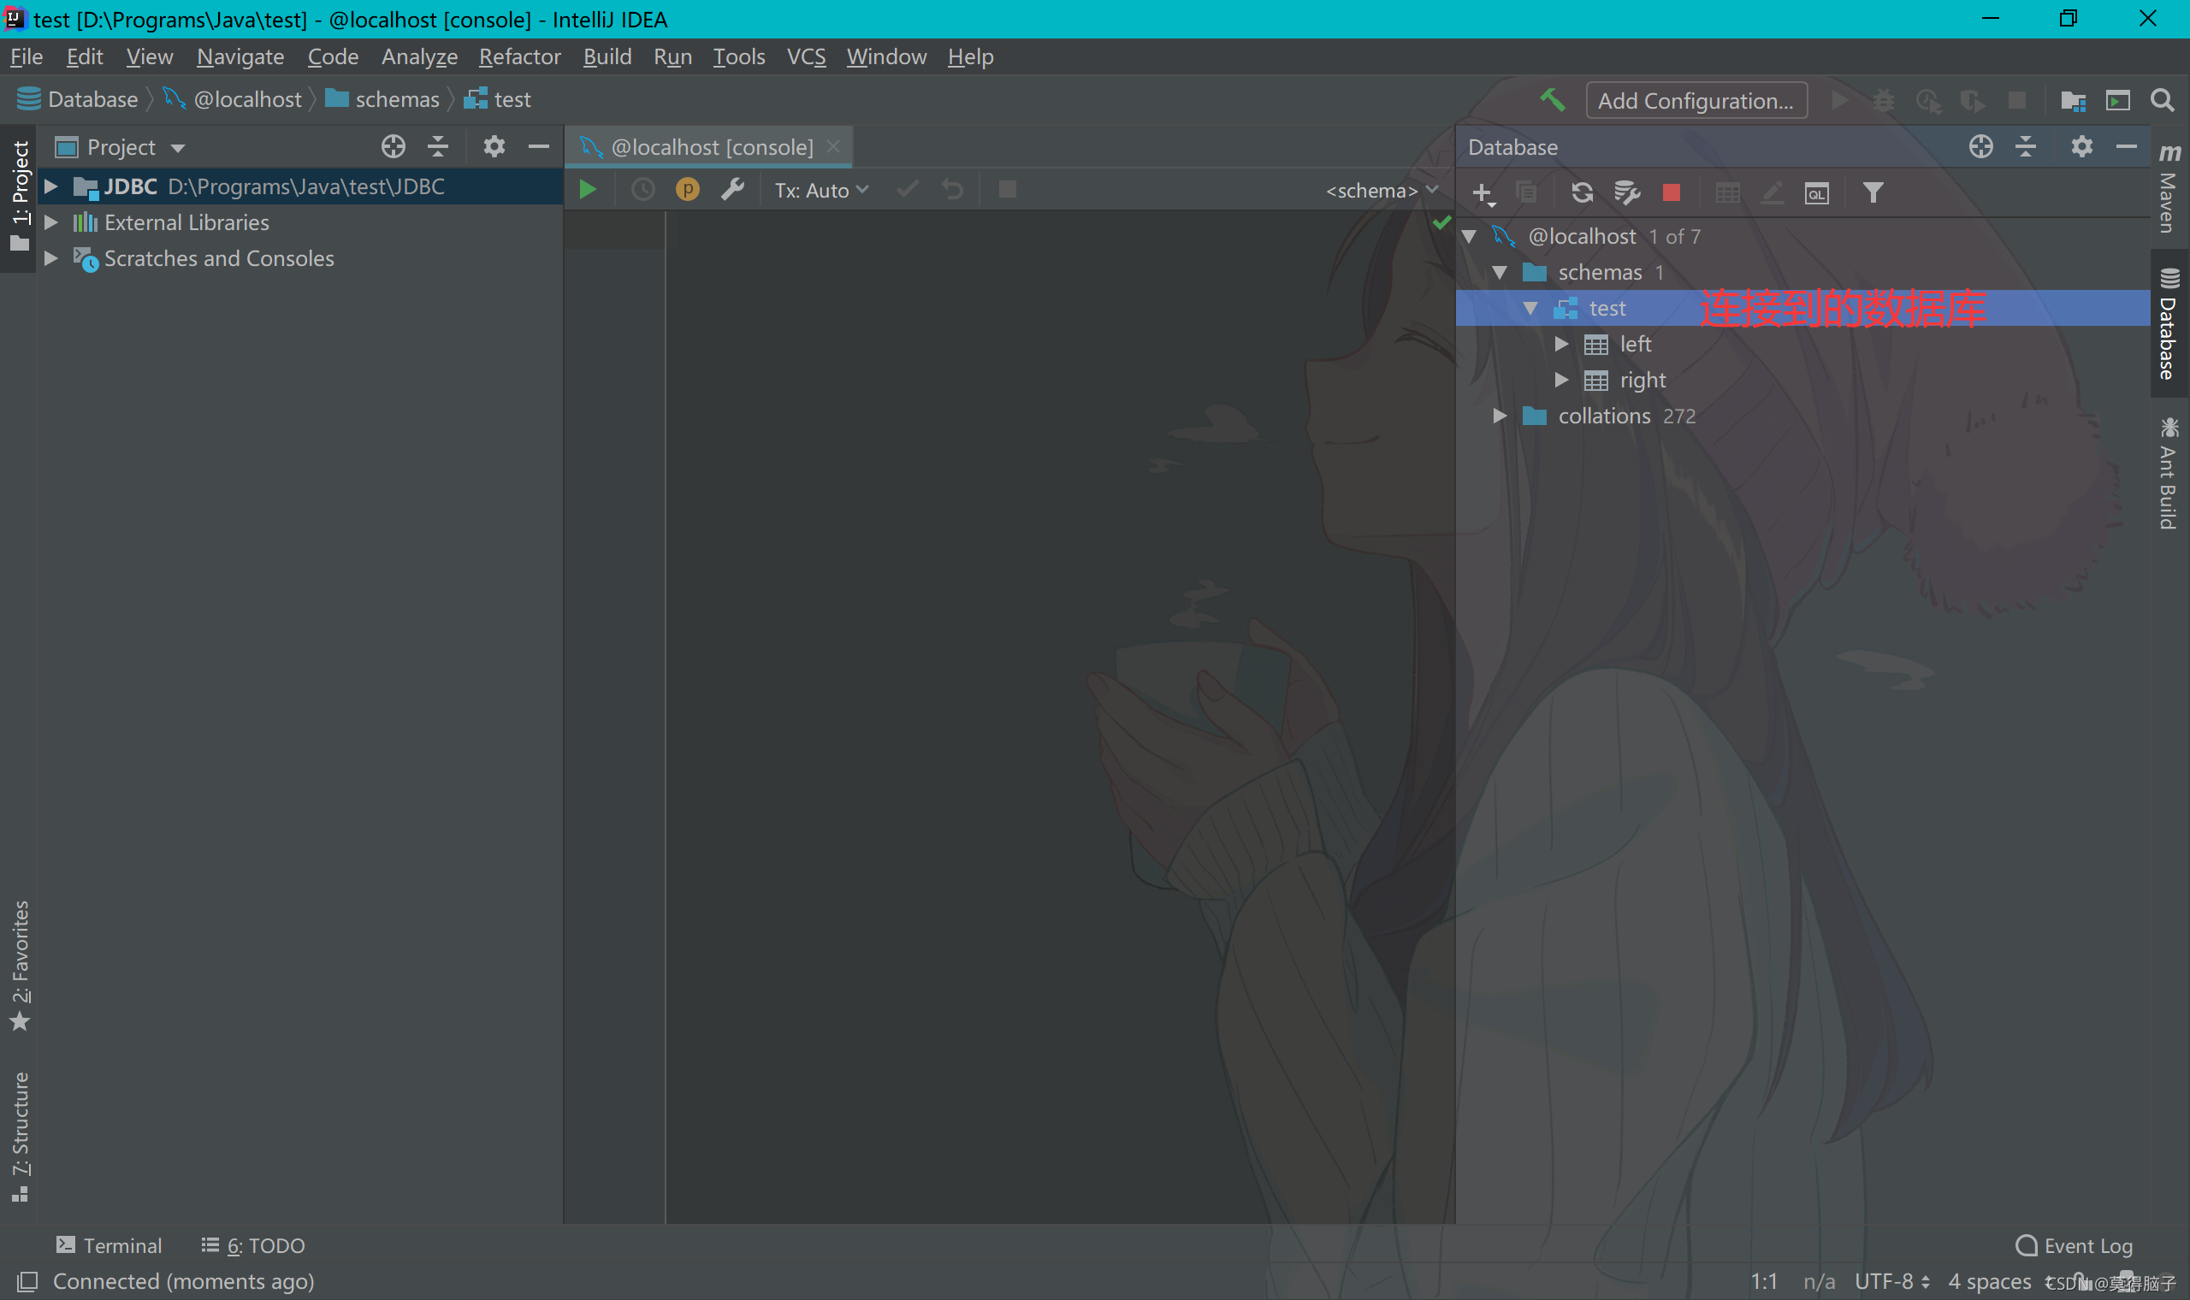
Task: Expand External Libraries node
Action: (50, 222)
